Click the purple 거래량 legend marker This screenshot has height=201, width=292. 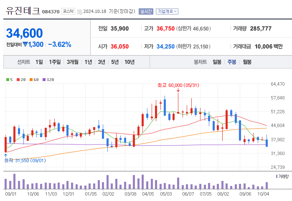277,176
